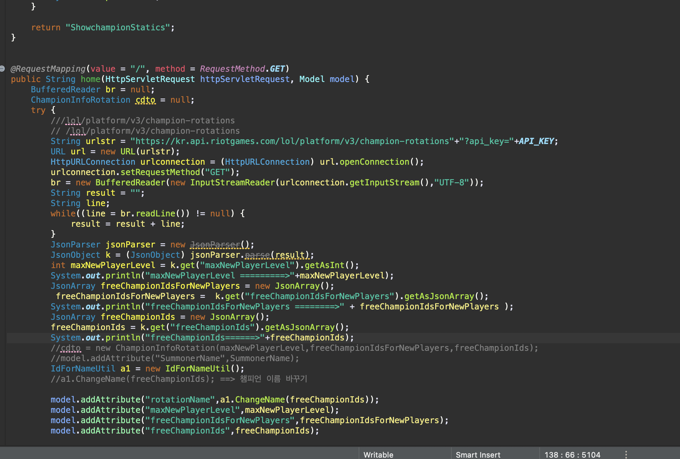Click the Writable status indicator
680x459 pixels.
point(378,455)
